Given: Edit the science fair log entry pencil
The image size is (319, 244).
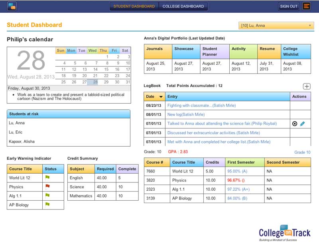Looking at the screenshot, I should point(302,124).
